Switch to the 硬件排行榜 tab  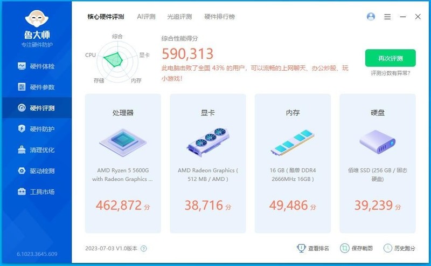click(220, 17)
